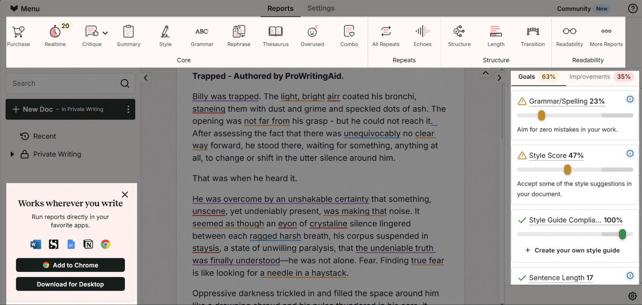This screenshot has width=642, height=305.
Task: Open the sentence Length report
Action: tap(496, 36)
